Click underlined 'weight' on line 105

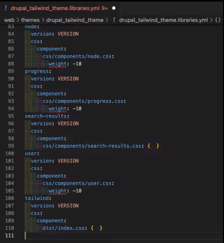[x=58, y=191]
